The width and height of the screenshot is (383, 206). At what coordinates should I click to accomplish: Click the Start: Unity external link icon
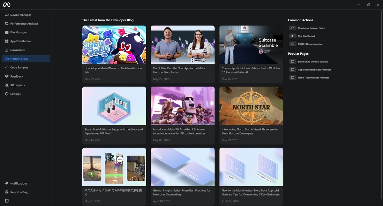click(293, 62)
